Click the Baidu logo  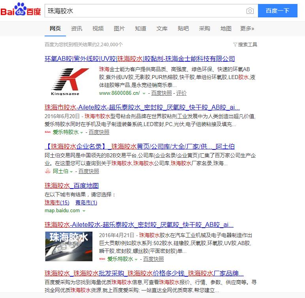coord(21,9)
